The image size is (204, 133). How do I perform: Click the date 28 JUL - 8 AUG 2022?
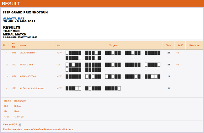pos(19,21)
